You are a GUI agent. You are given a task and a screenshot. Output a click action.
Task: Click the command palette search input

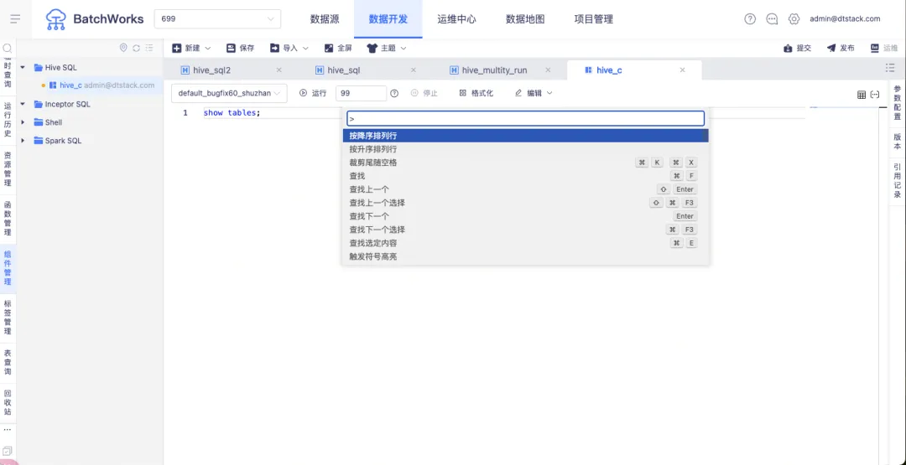[x=525, y=118]
